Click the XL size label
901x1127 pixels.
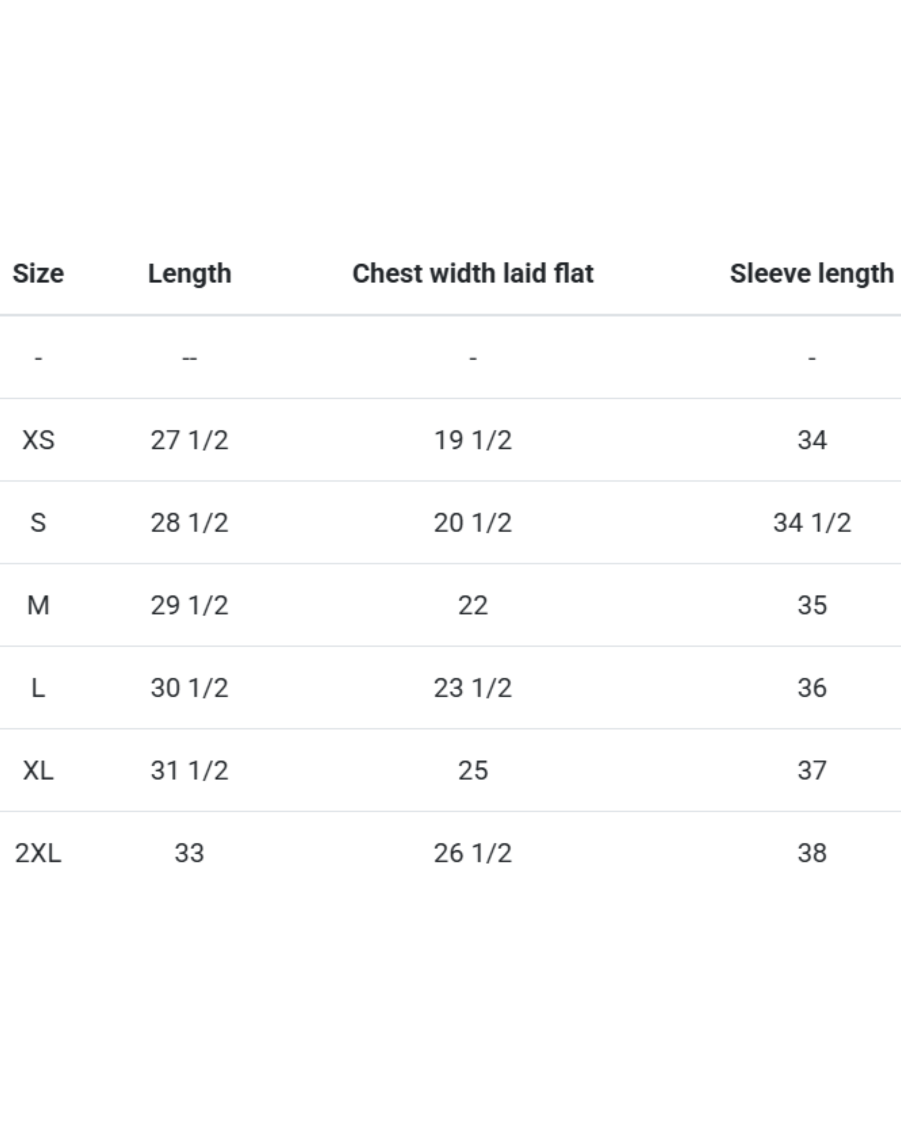coord(38,770)
